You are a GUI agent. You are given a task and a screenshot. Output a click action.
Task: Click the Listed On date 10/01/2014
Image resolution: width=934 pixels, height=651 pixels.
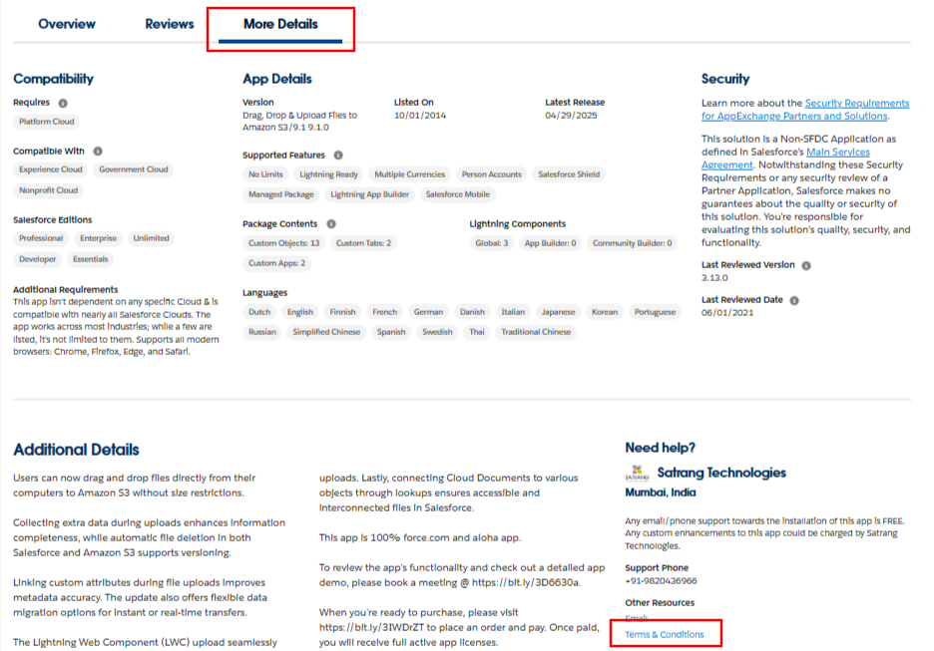[x=420, y=116]
